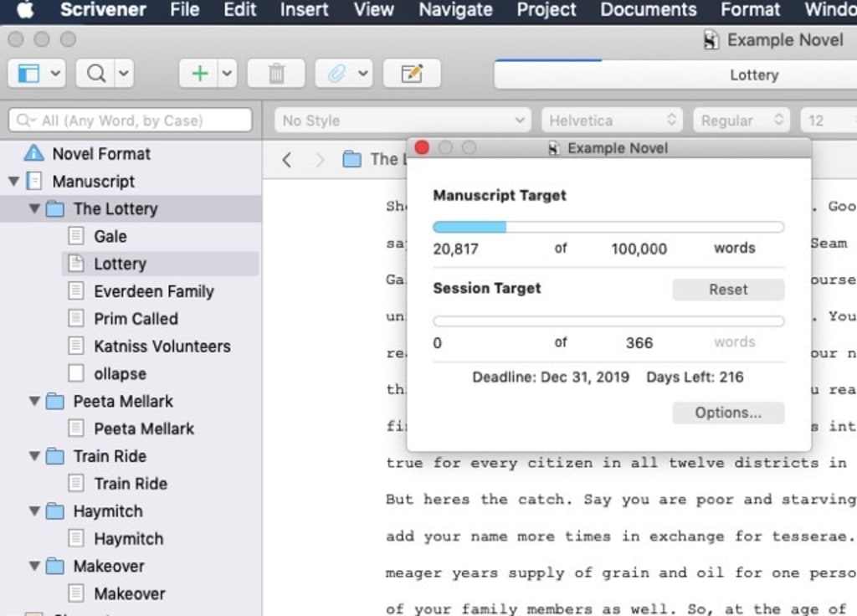Viewport: 857px width, 616px height.
Task: Select the Makeover document in binder
Action: click(x=130, y=593)
